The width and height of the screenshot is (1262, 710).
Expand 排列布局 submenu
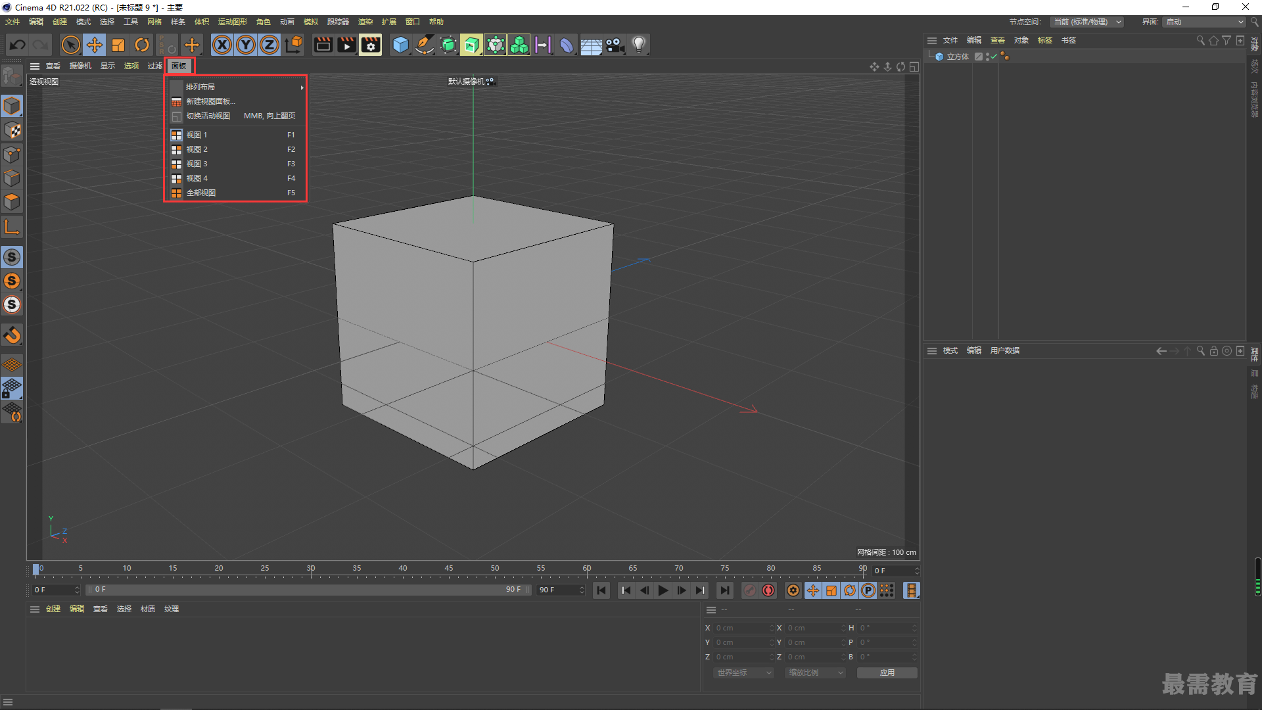[235, 87]
